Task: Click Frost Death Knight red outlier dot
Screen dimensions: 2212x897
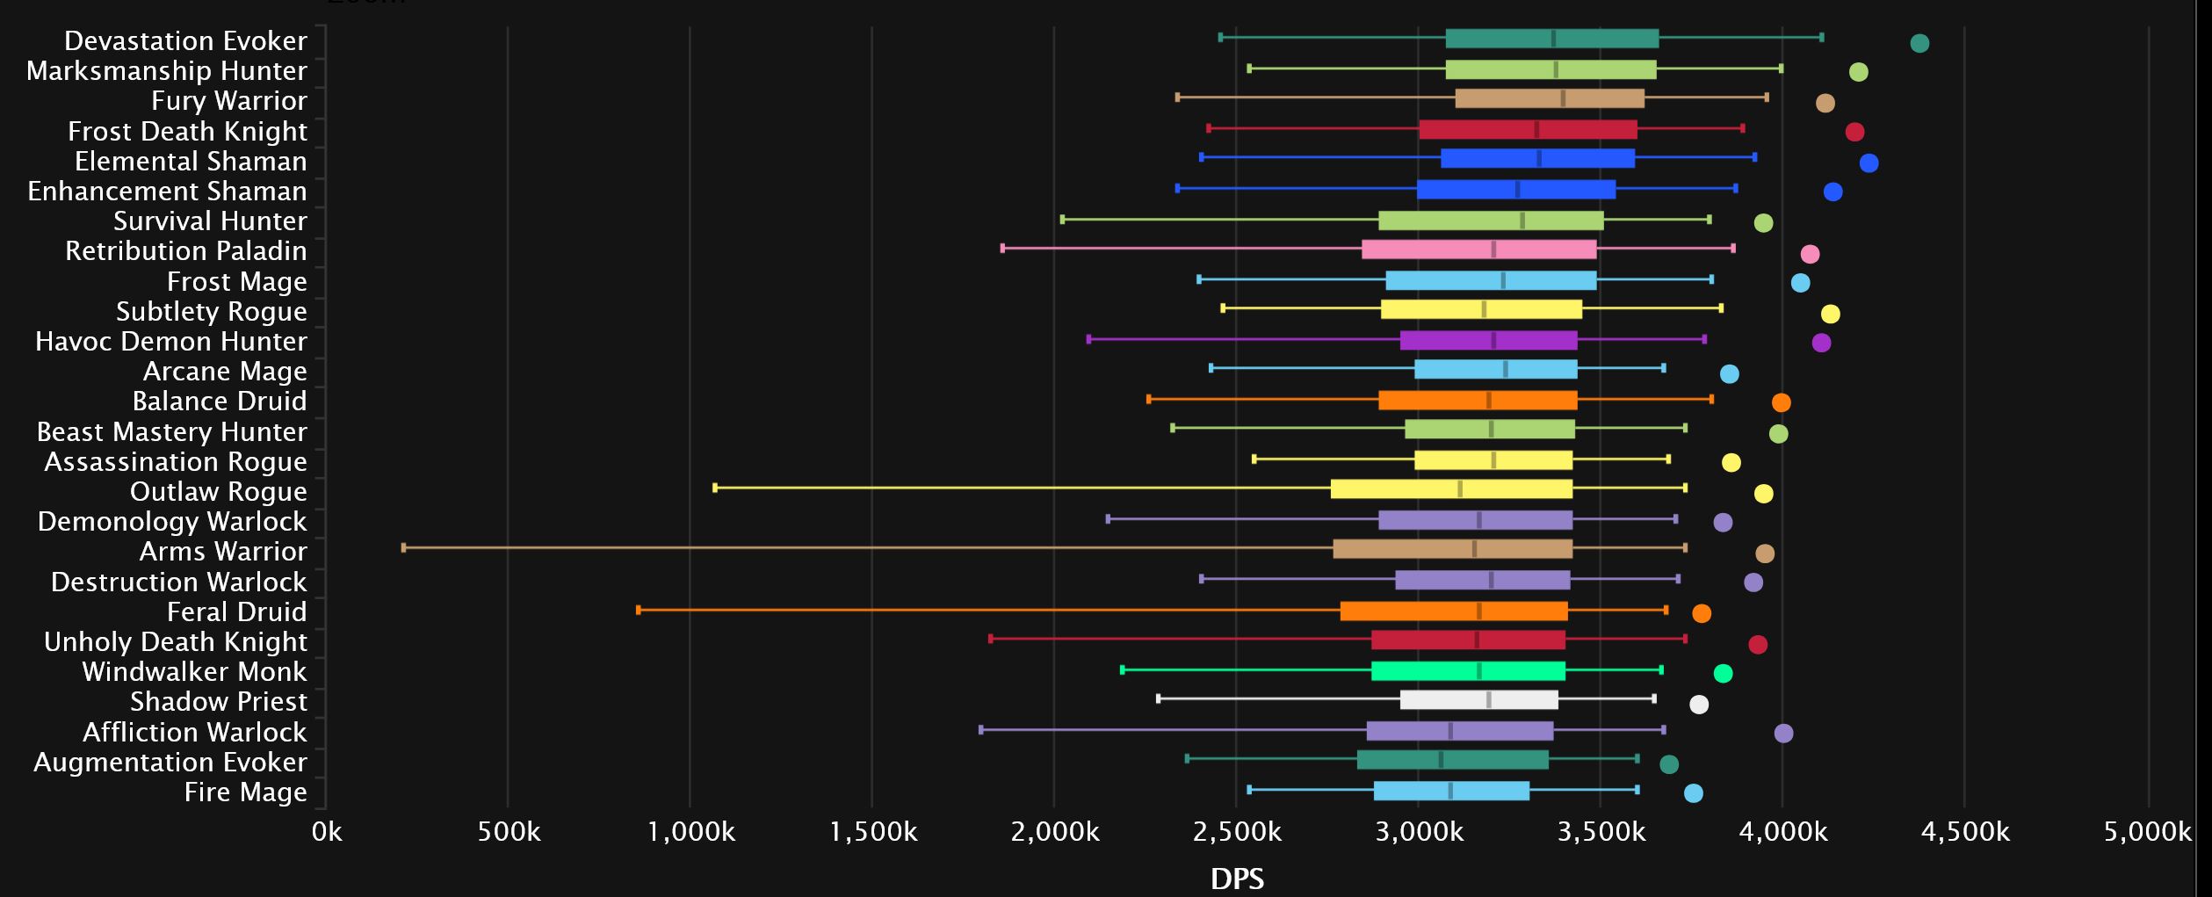Action: click(x=1854, y=132)
